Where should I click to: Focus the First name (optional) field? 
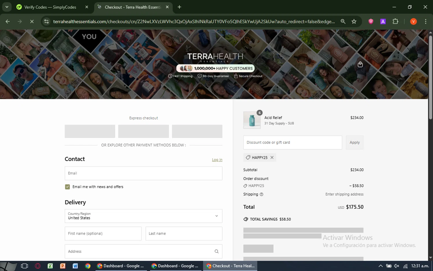tap(103, 233)
